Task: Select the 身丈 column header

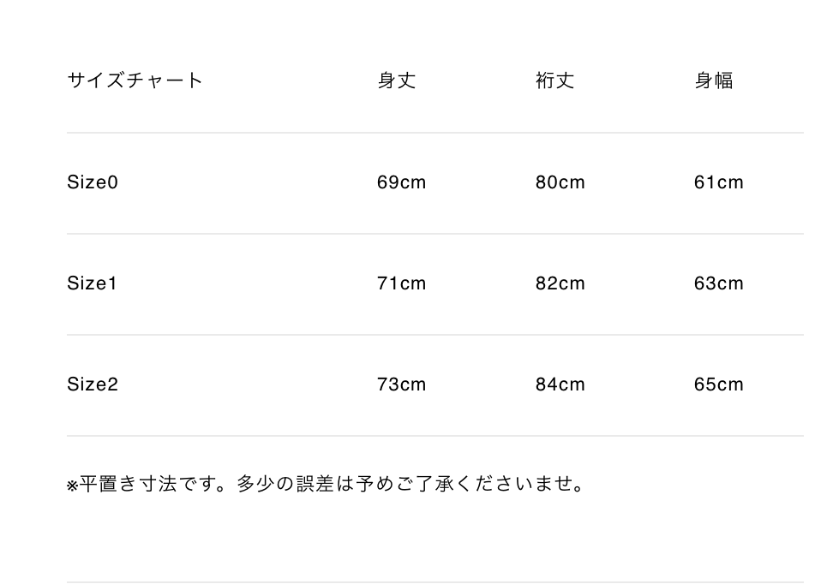Action: click(396, 80)
